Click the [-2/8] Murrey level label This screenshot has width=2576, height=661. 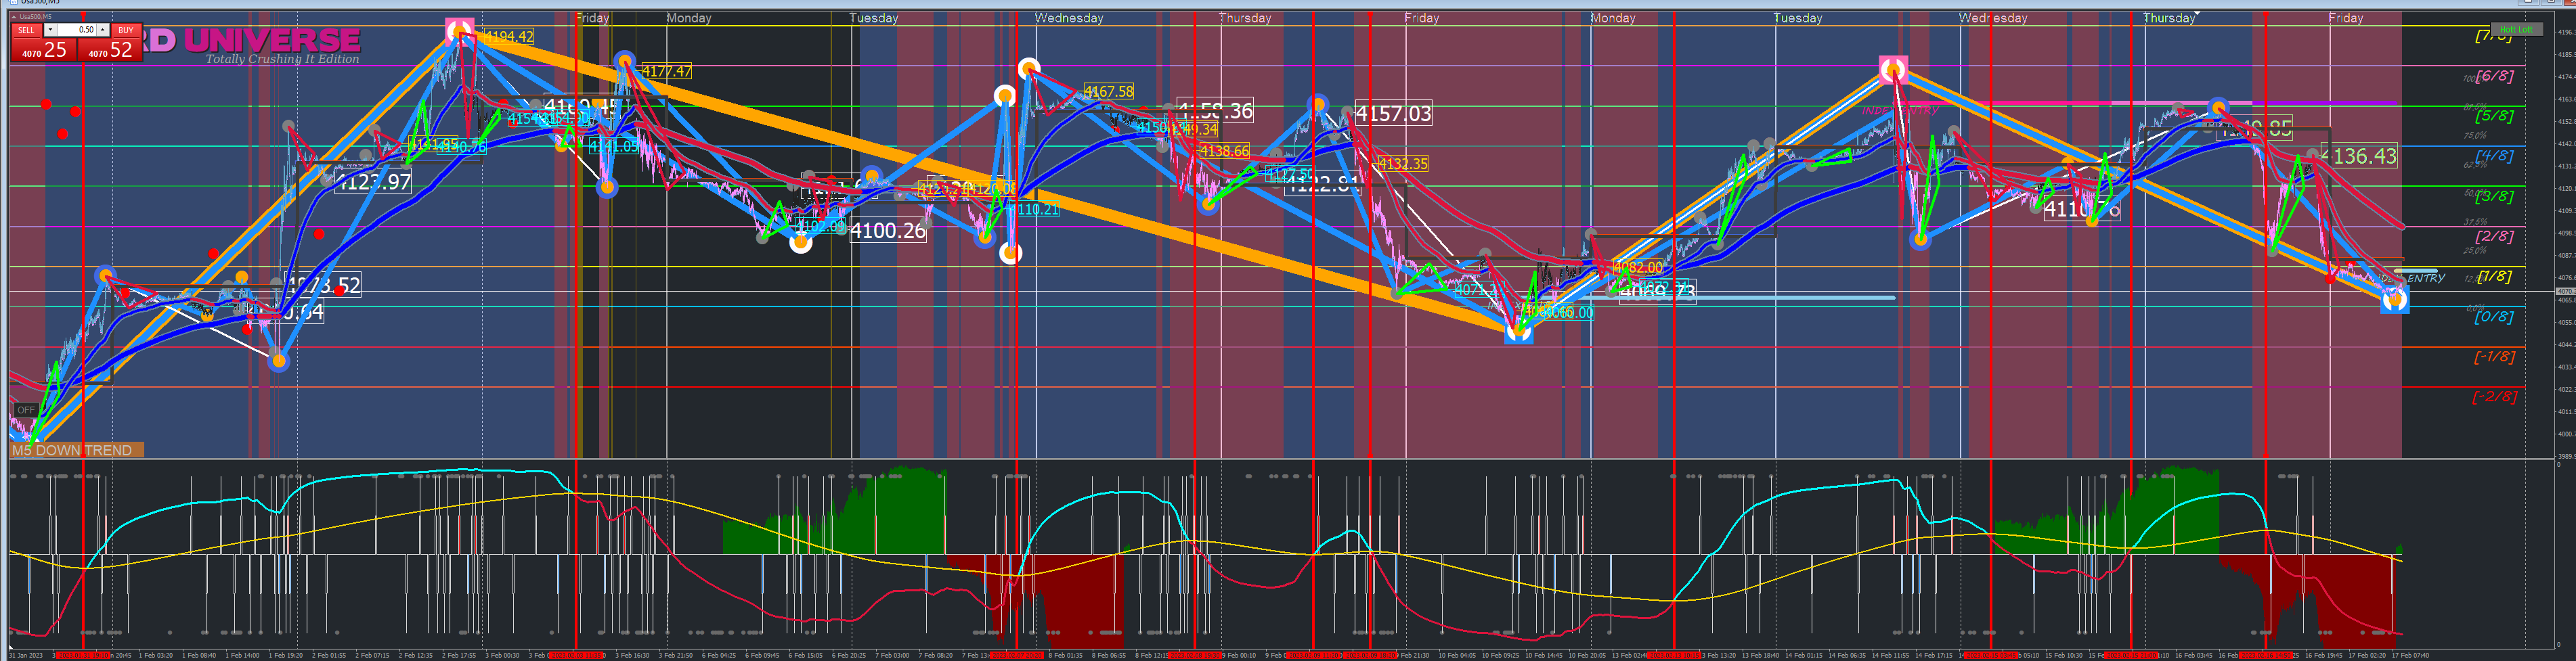(x=2494, y=397)
